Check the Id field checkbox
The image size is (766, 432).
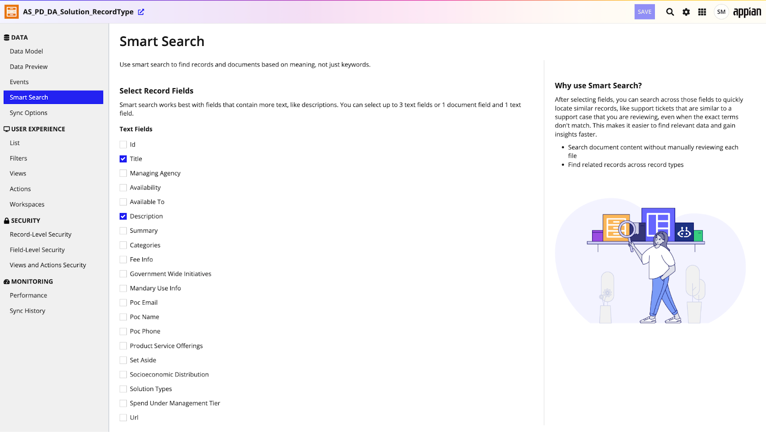[123, 144]
